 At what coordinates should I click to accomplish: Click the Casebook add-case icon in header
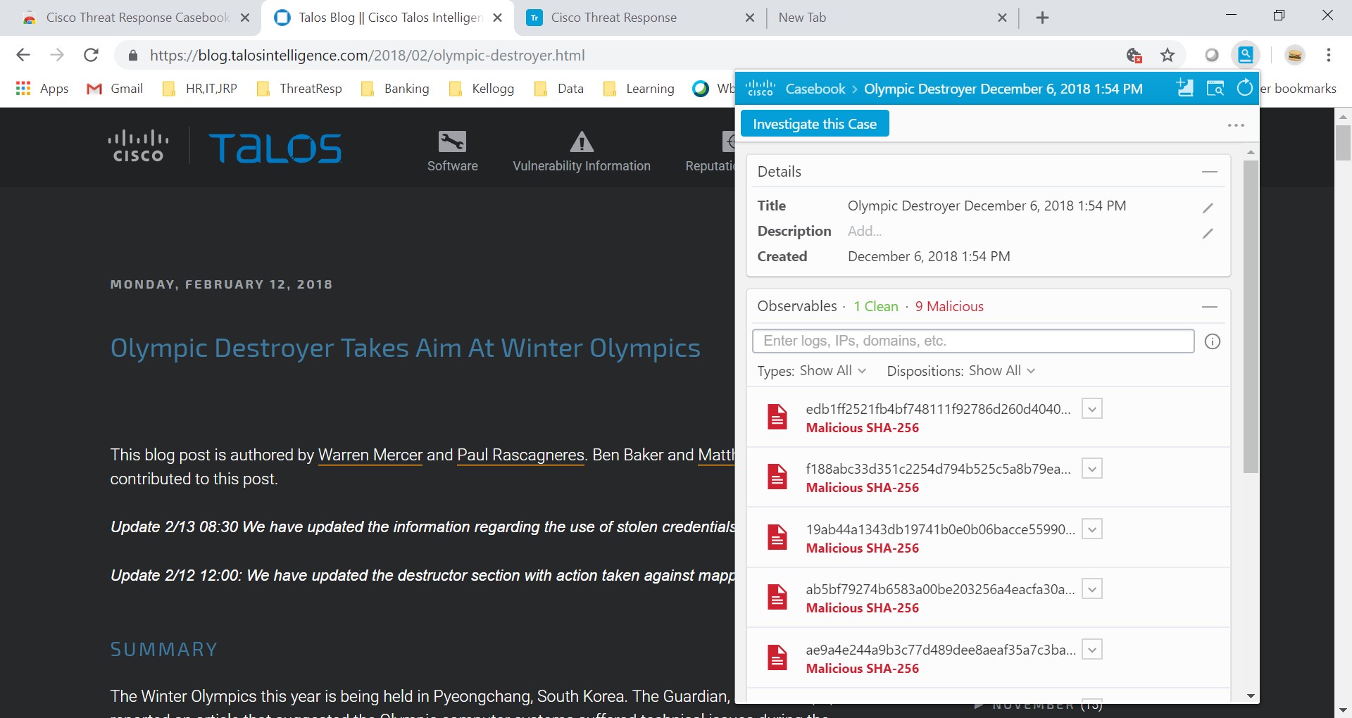[1185, 88]
